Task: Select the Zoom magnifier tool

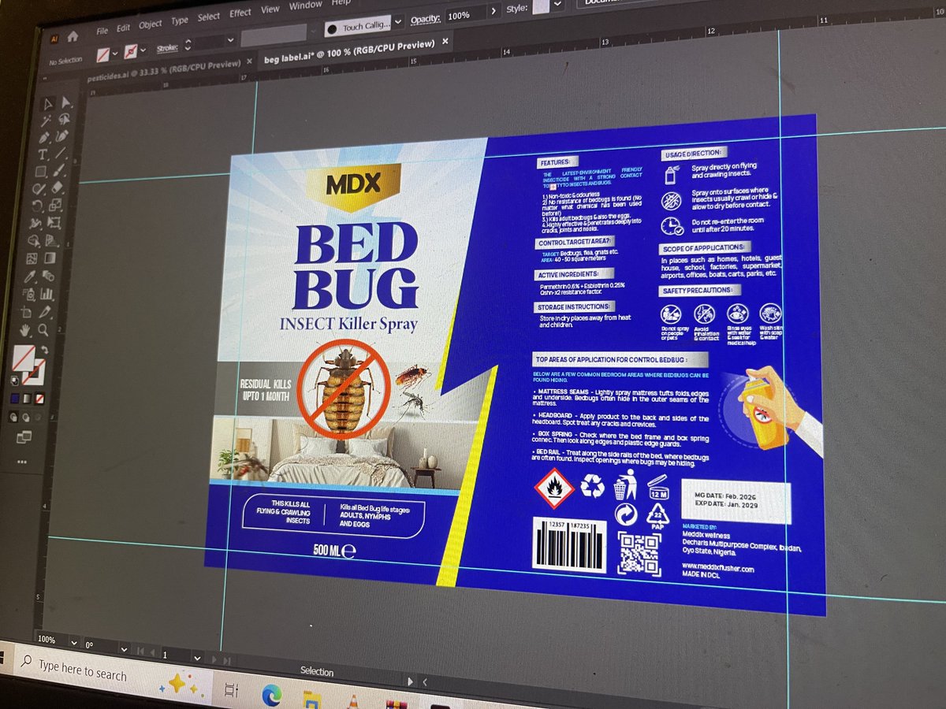Action: 43,330
